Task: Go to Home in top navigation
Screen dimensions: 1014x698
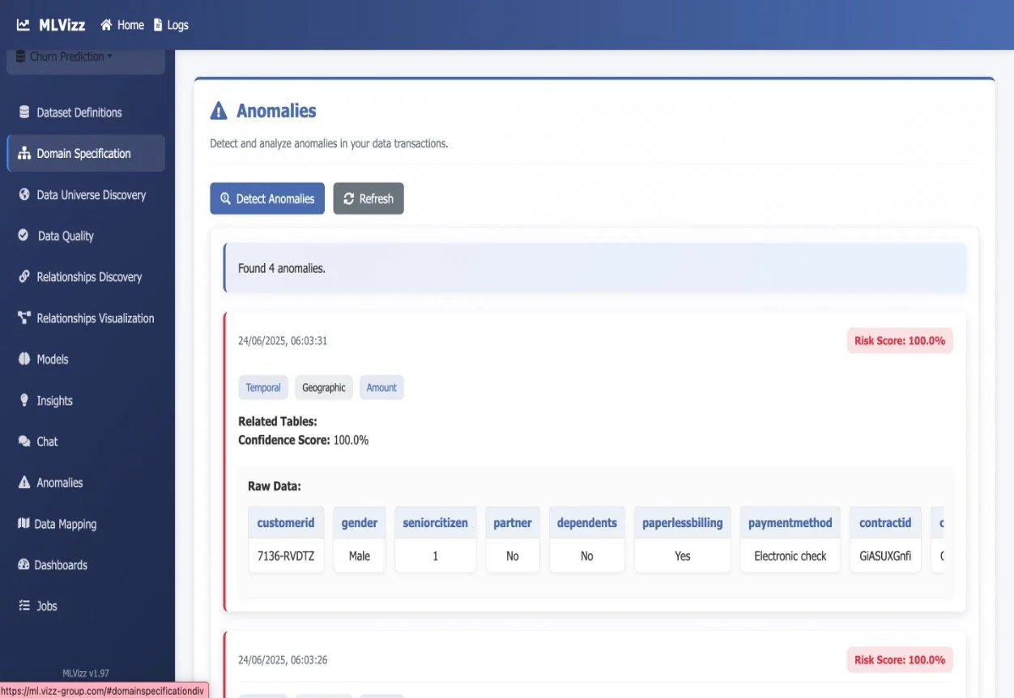Action: tap(122, 25)
